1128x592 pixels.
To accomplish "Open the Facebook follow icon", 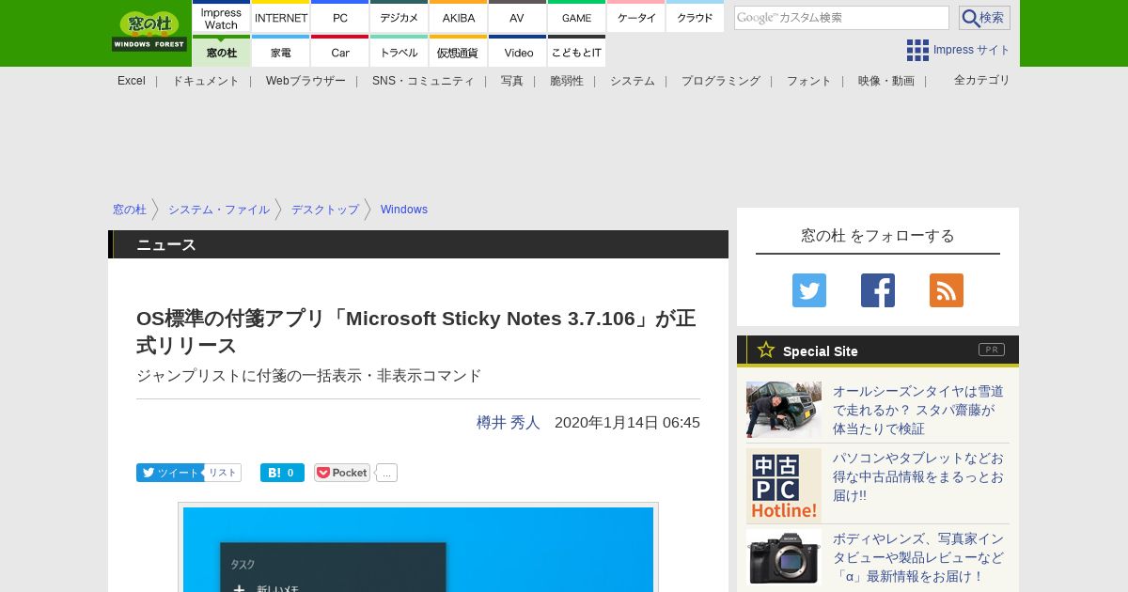I will (878, 290).
